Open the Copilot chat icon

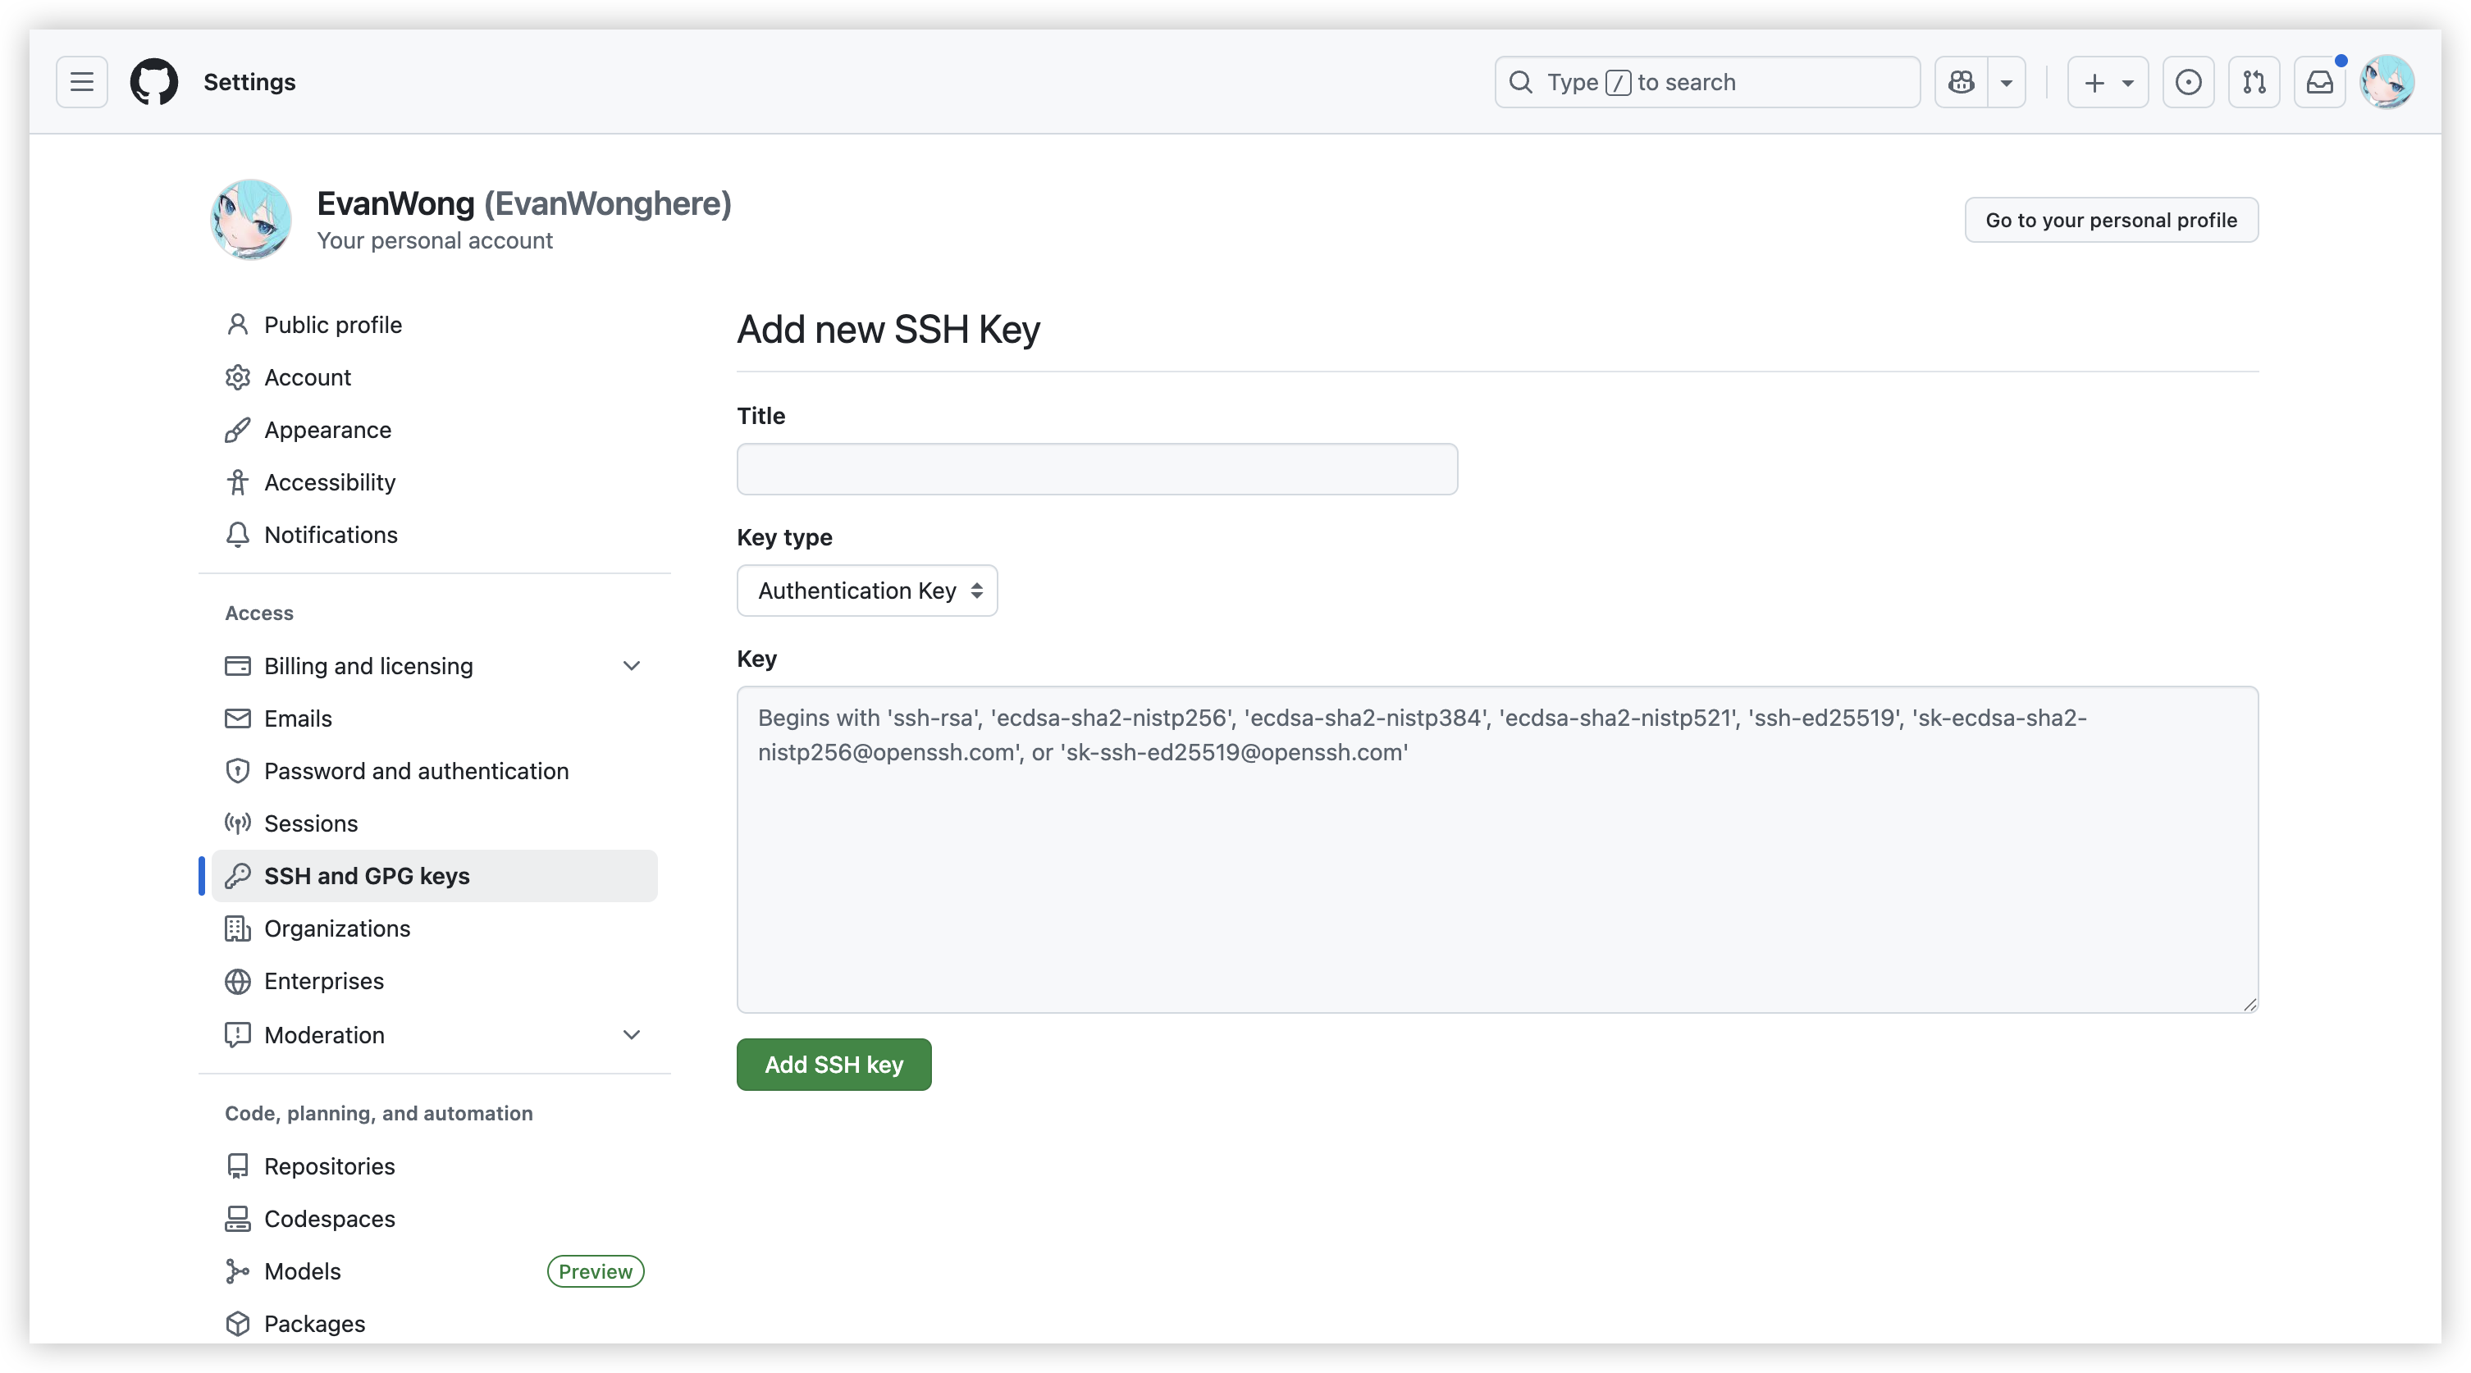pyautogui.click(x=1961, y=83)
